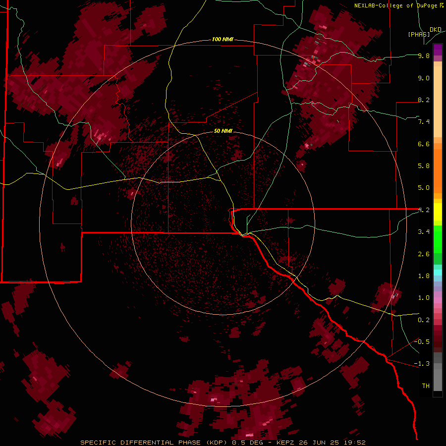Pick the cyan band in the color bar
Screen dimensions: 446x446
[x=438, y=273]
